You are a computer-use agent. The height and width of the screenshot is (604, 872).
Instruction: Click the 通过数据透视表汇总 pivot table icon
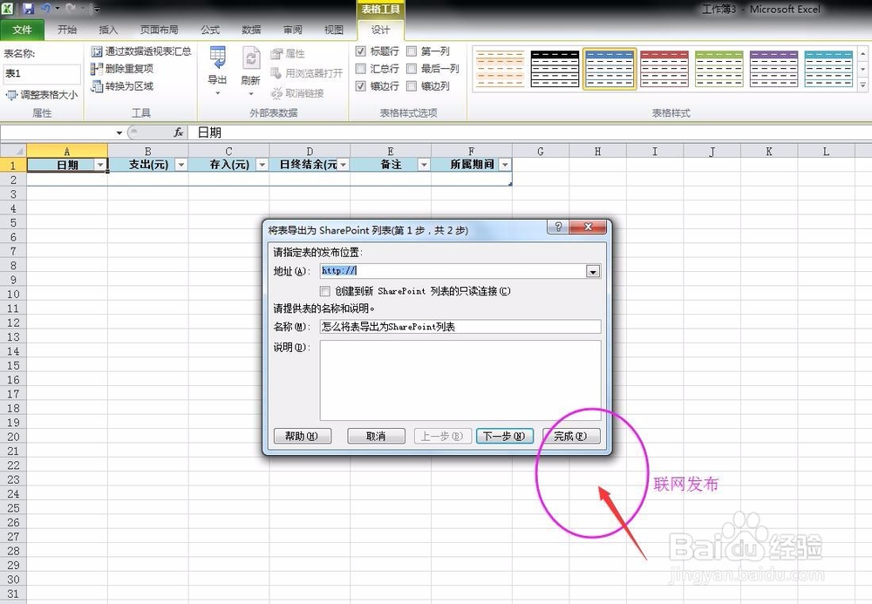pyautogui.click(x=97, y=51)
